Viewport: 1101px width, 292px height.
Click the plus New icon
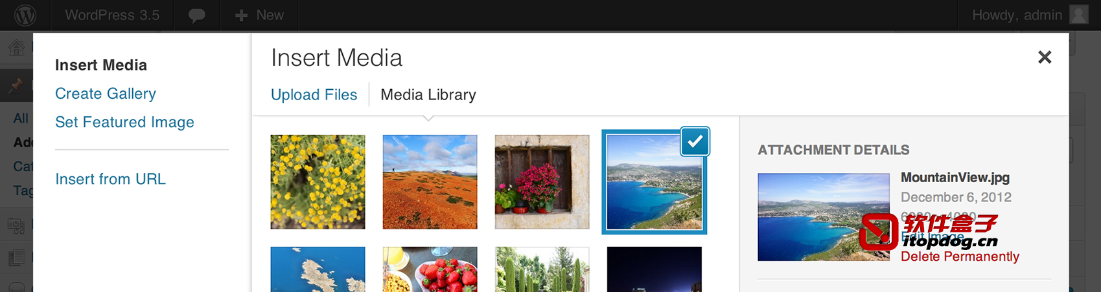pos(241,16)
